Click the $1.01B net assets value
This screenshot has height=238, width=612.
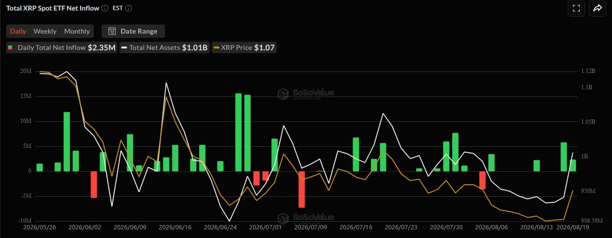194,48
